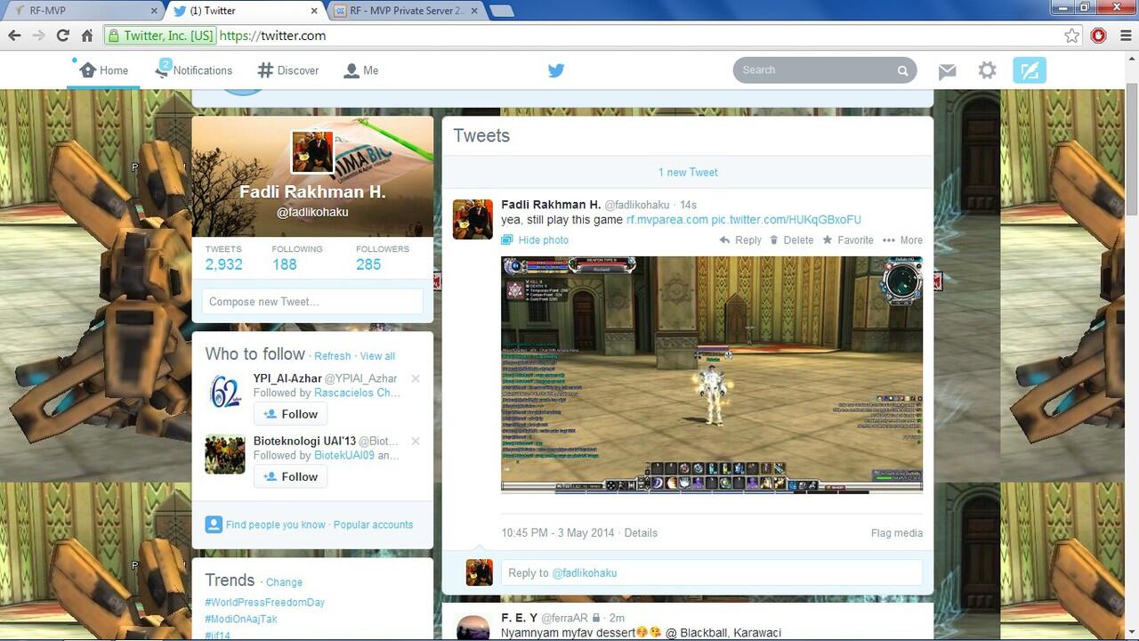Click Find people you know link
The image size is (1139, 641).
click(275, 524)
